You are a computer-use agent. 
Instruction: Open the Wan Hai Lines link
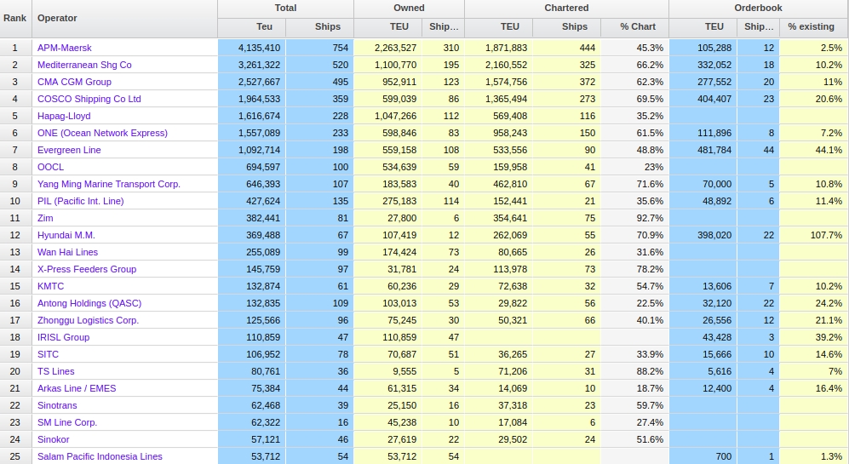click(67, 252)
